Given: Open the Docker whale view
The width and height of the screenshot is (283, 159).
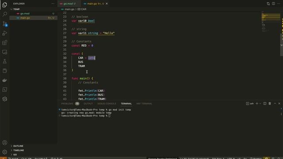Looking at the screenshot, I should [5, 80].
